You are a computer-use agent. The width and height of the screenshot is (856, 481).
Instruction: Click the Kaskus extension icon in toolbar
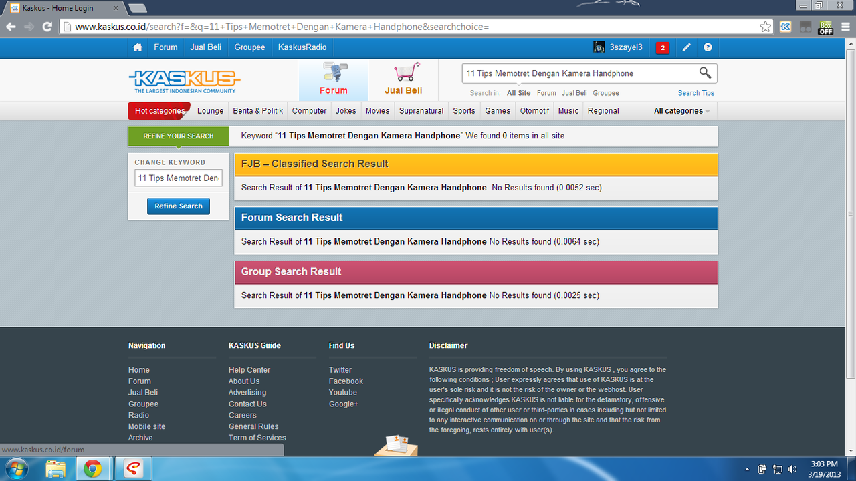pos(786,27)
